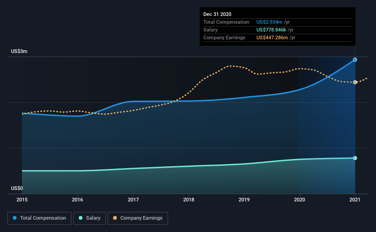This screenshot has width=376, height=232.
Task: Click the US$3m y-axis label
Action: coord(19,52)
